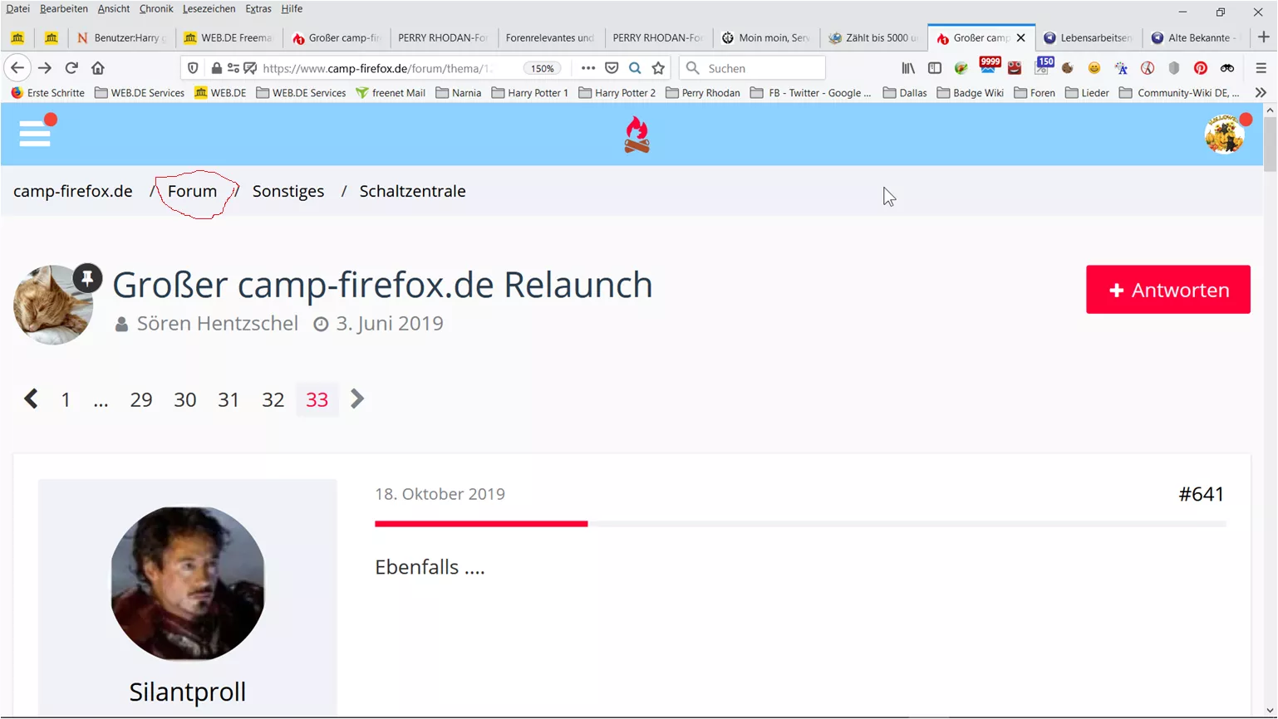Expand the Perry Rhodan bookmark folder
The width and height of the screenshot is (1278, 719).
click(702, 93)
